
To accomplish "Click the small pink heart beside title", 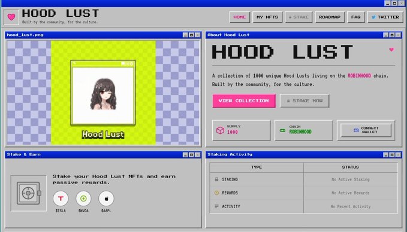I will (391, 50).
